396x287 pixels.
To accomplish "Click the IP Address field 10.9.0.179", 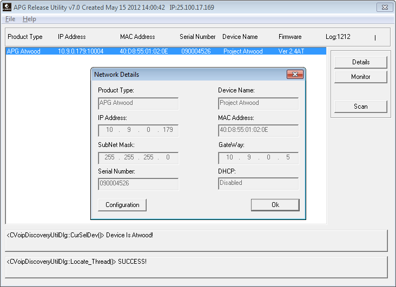I will [x=138, y=130].
